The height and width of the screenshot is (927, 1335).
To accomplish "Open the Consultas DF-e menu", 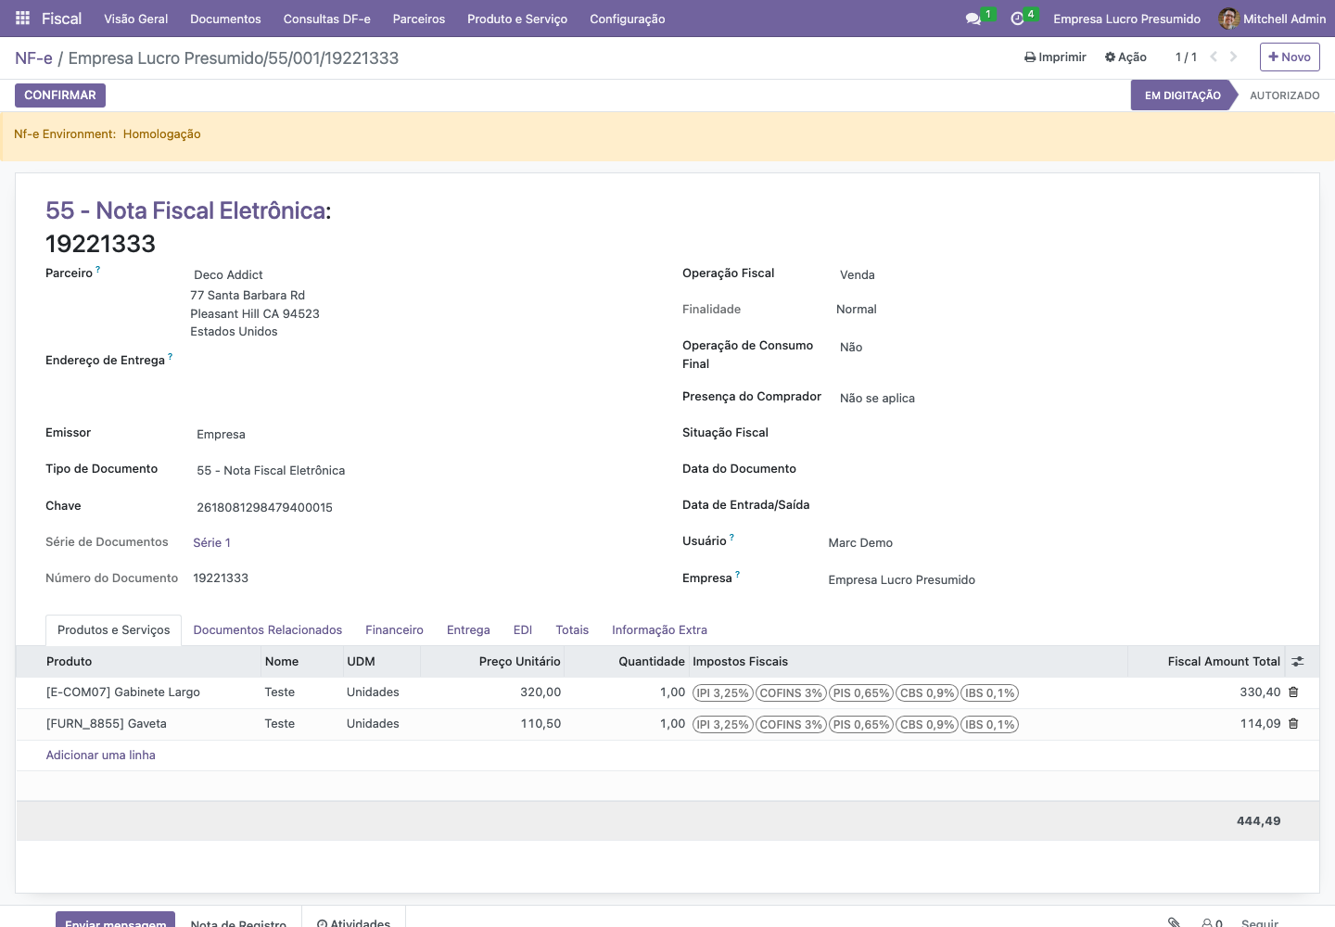I will pyautogui.click(x=327, y=19).
